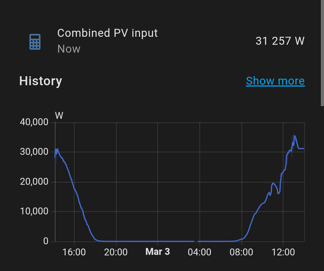The height and width of the screenshot is (271, 324).
Task: Click the graph peak after 12:00
Action: point(295,136)
